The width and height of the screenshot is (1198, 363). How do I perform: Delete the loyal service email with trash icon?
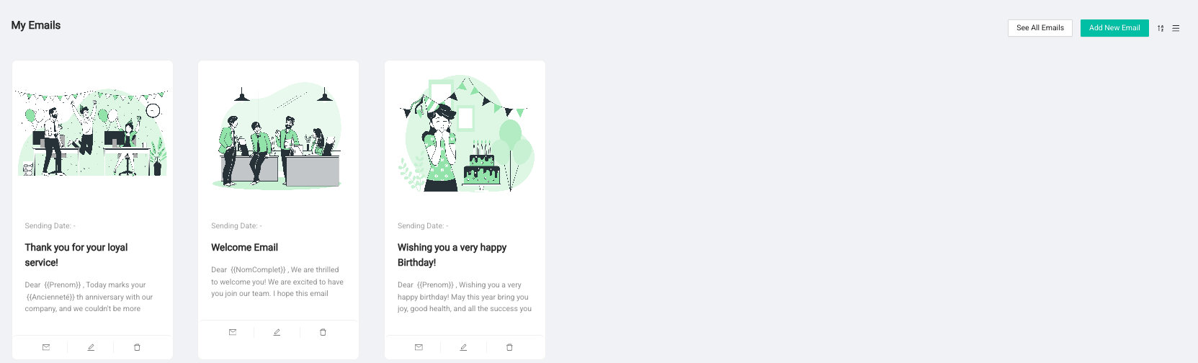pyautogui.click(x=137, y=347)
